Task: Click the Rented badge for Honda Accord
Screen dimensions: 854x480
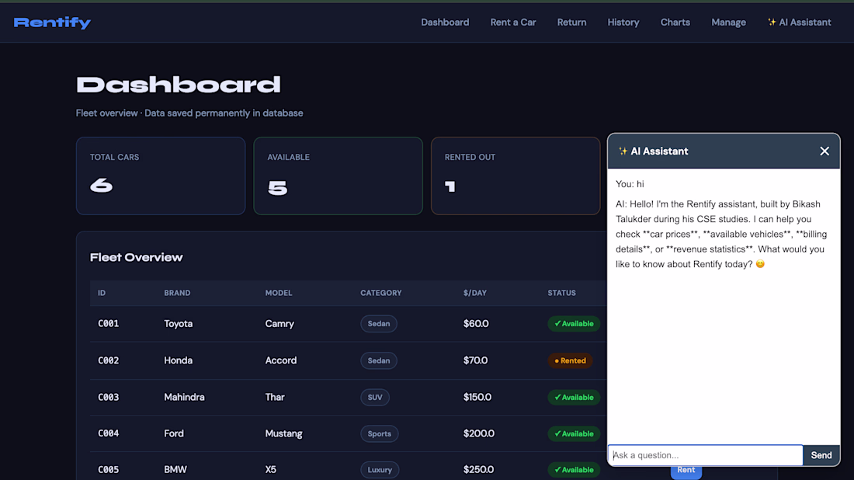Action: (x=570, y=360)
